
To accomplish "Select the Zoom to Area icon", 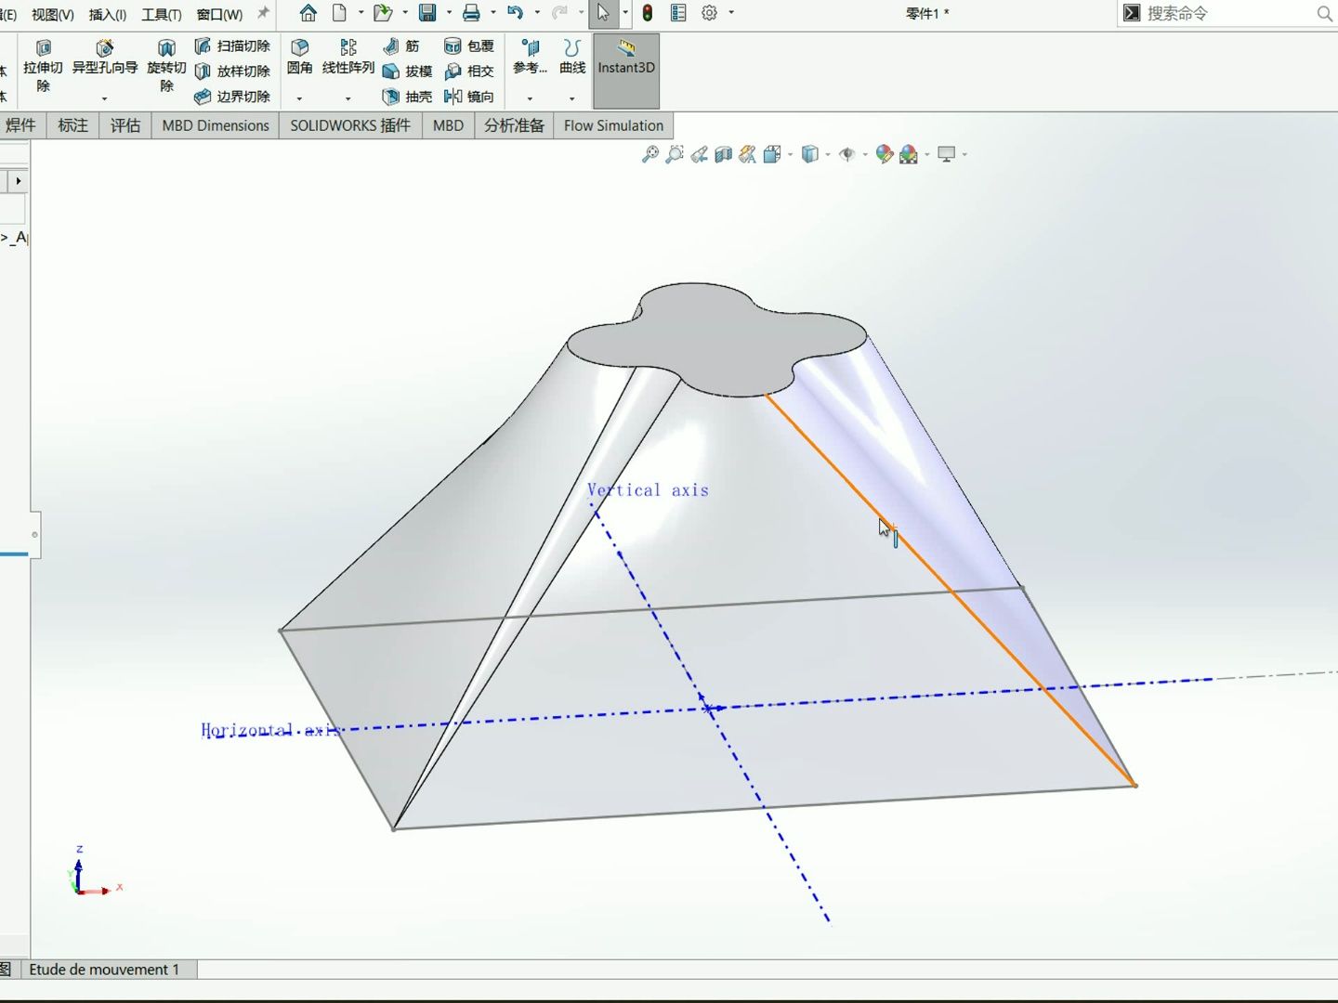I will click(x=676, y=154).
